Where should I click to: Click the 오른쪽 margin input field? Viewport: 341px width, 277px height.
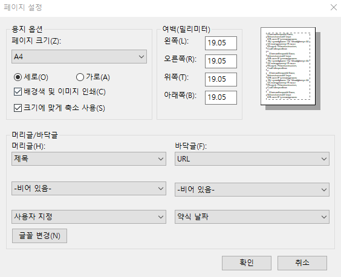(x=221, y=61)
